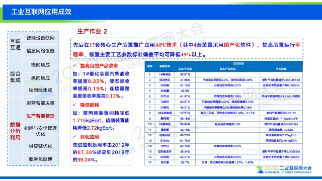Open 能耗与安全管理优化 sidebar item
Screen dimensions: 322x181
(x=40, y=131)
